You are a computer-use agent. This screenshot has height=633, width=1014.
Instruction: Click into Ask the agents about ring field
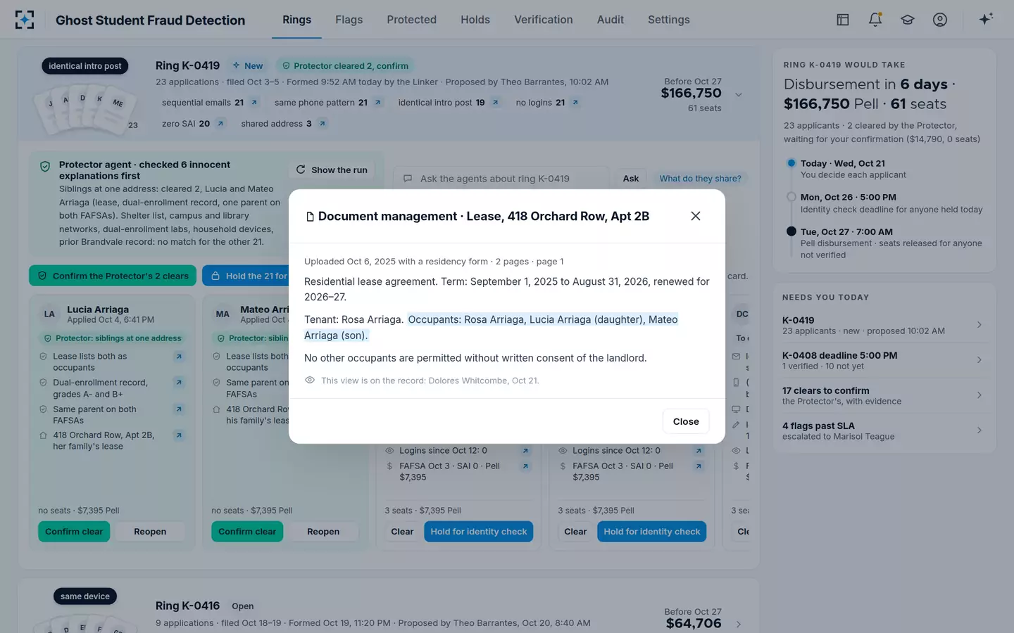tap(501, 179)
